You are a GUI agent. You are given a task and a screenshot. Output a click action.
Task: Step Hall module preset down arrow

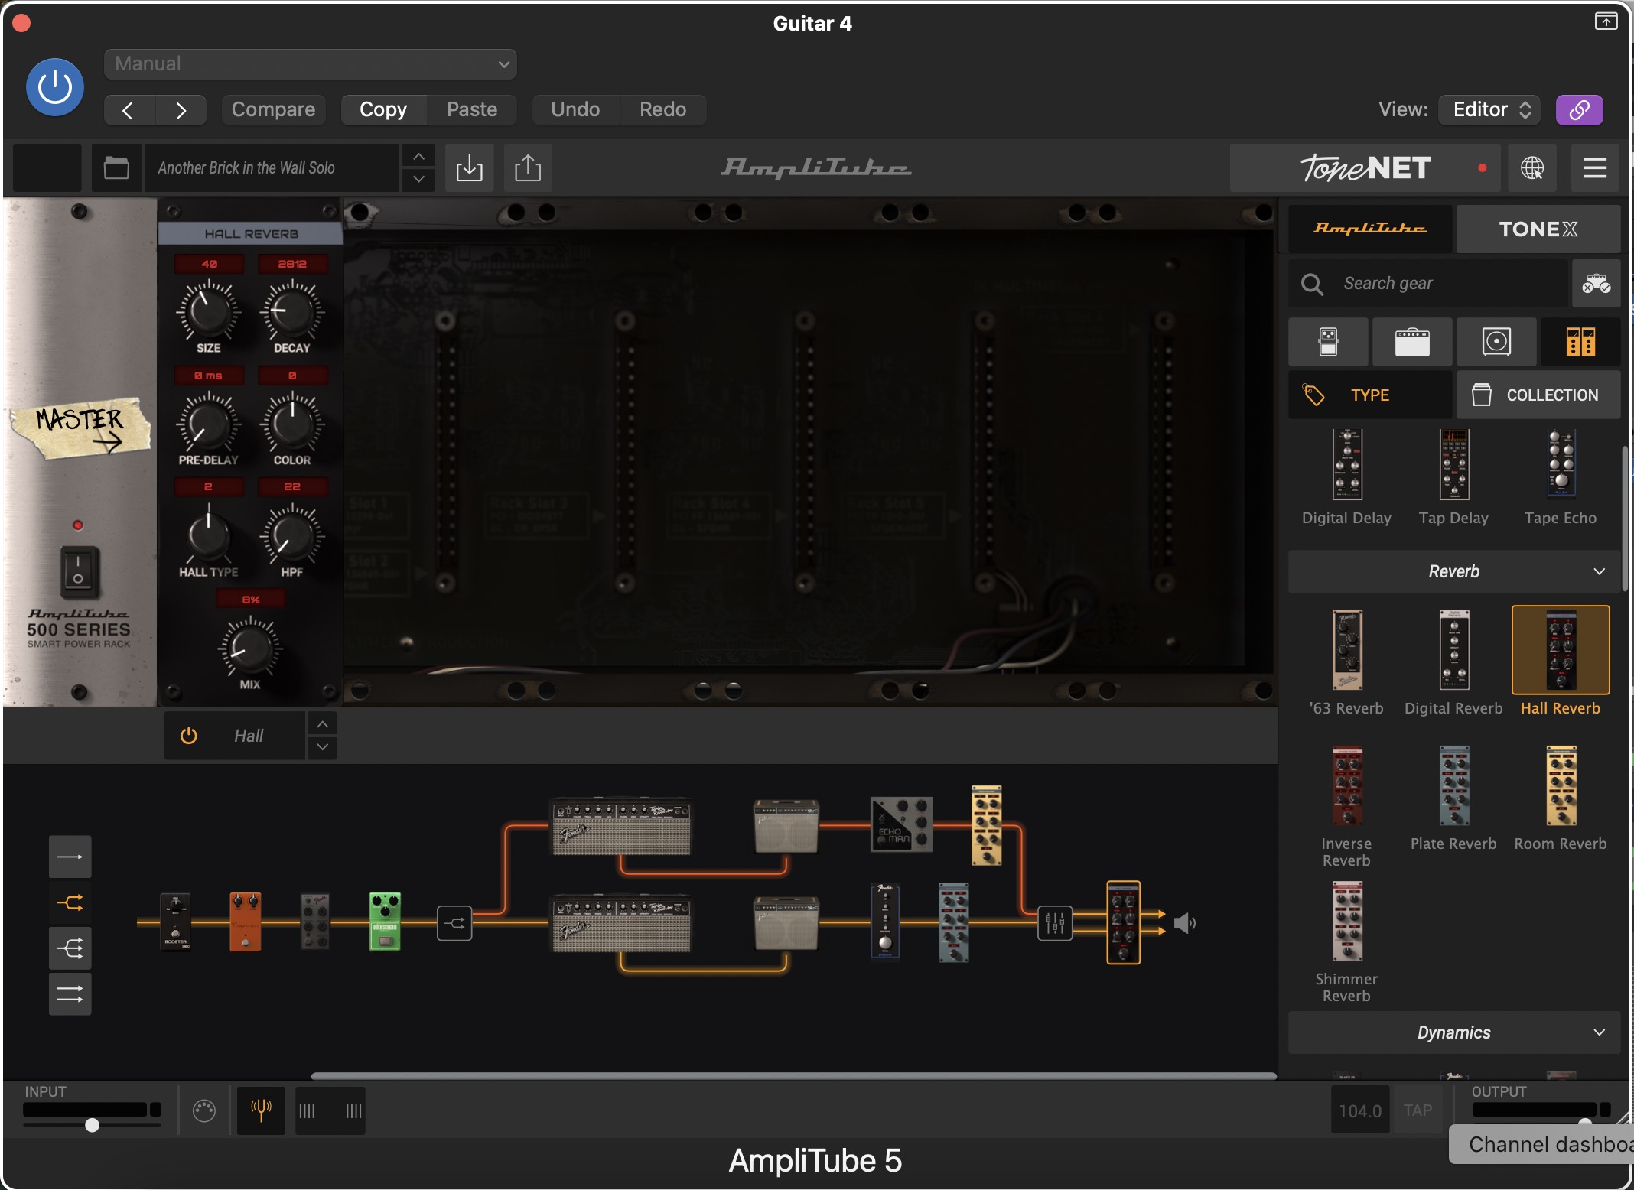click(x=322, y=747)
